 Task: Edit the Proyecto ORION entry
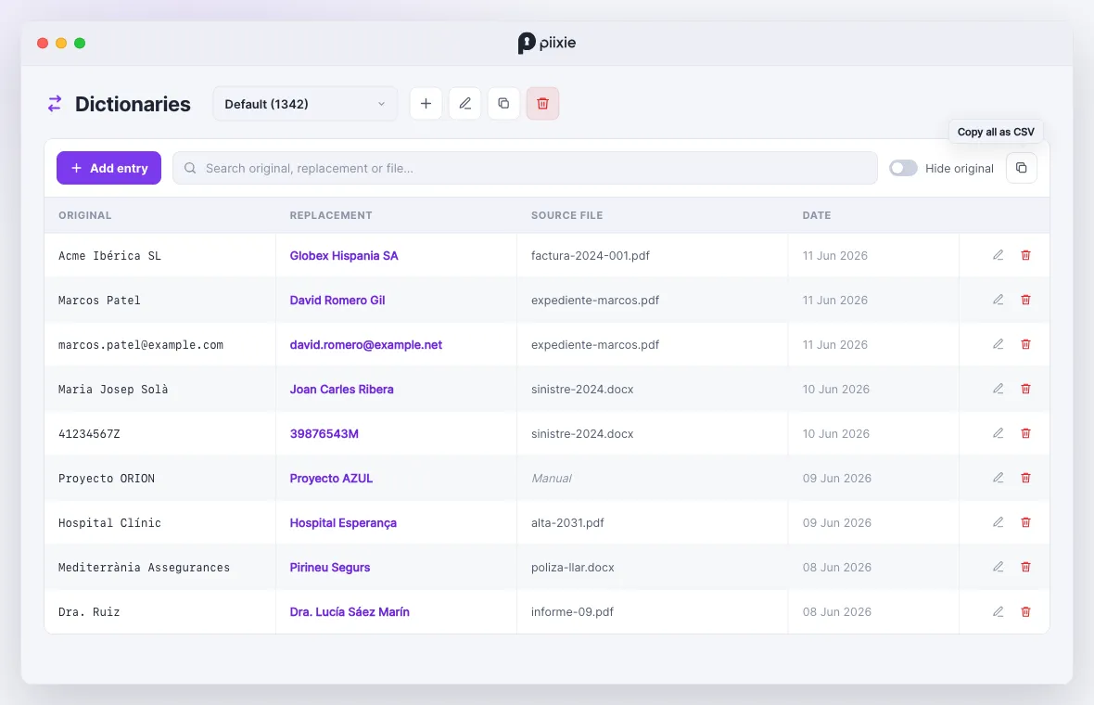(999, 478)
